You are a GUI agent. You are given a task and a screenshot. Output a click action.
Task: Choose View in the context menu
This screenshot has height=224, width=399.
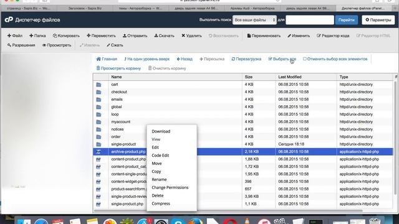pos(156,139)
